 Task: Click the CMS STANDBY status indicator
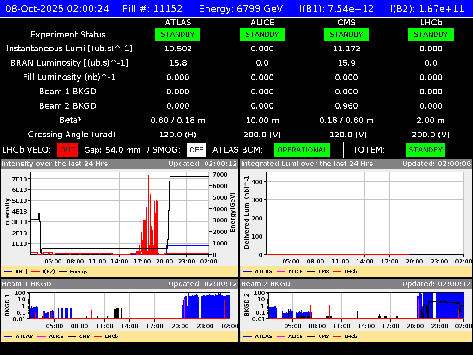pyautogui.click(x=346, y=34)
